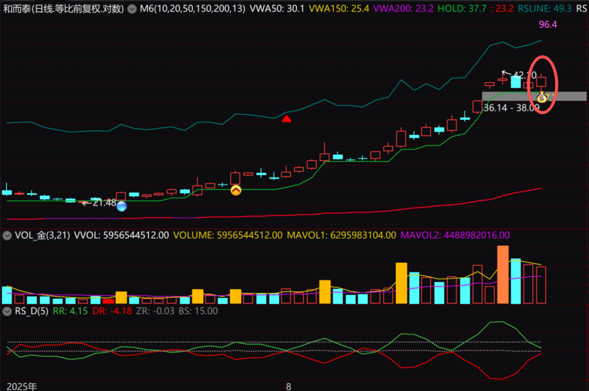Click the RSLINE: 49.3 value
This screenshot has height=391, width=589.
pyautogui.click(x=545, y=9)
